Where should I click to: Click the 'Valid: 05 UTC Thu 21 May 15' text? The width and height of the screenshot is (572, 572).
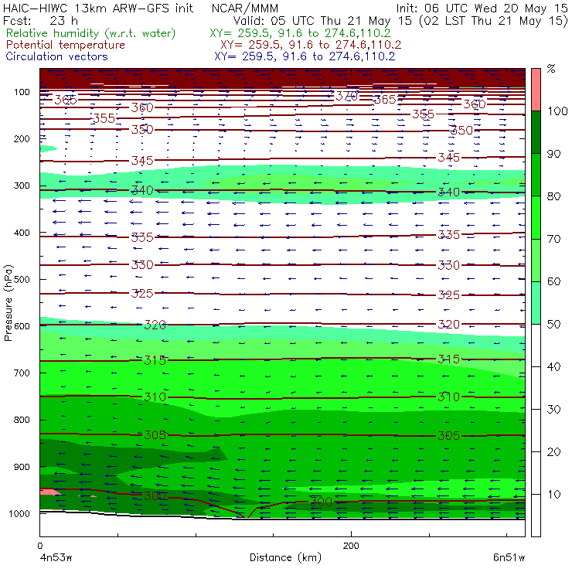pos(323,20)
